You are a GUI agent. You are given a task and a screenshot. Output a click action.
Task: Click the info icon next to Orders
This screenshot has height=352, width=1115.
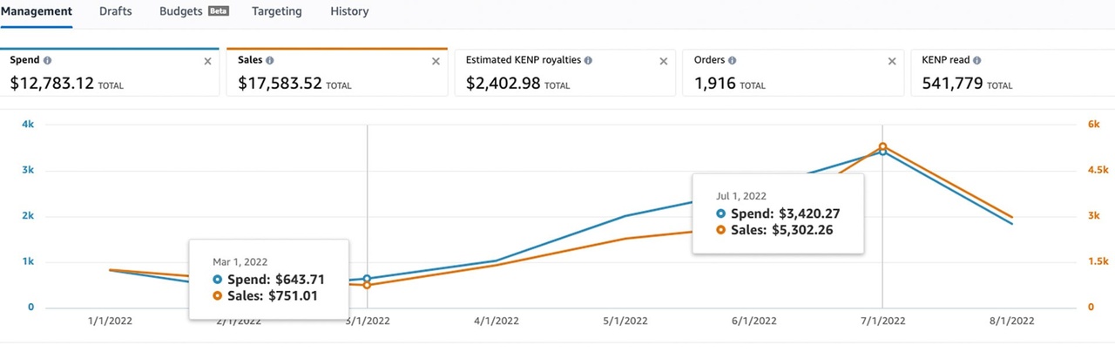click(732, 61)
